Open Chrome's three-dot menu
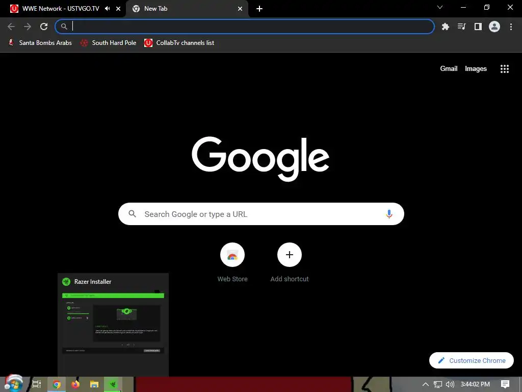Image resolution: width=522 pixels, height=392 pixels. click(x=511, y=27)
